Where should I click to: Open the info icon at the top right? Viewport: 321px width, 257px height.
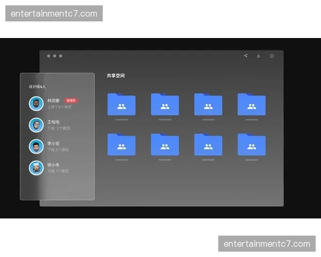[x=272, y=56]
